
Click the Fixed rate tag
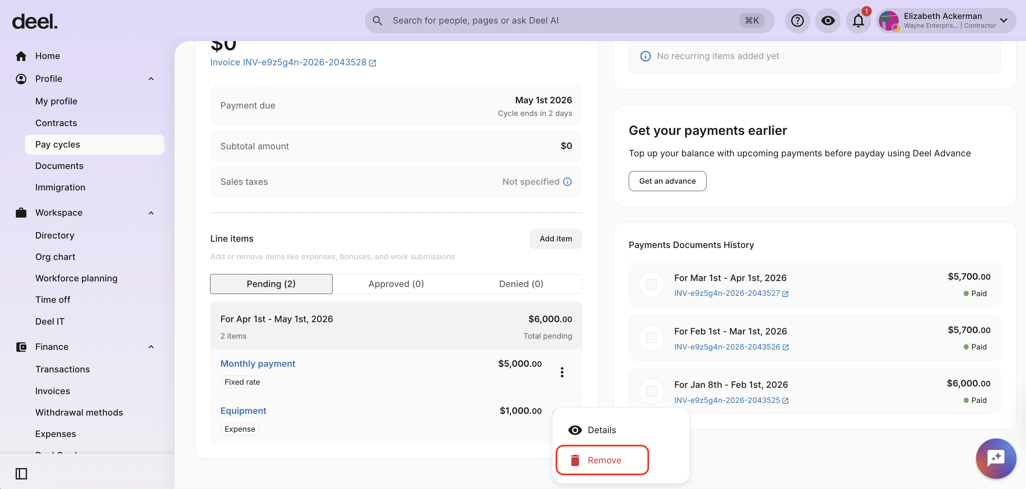coord(242,382)
